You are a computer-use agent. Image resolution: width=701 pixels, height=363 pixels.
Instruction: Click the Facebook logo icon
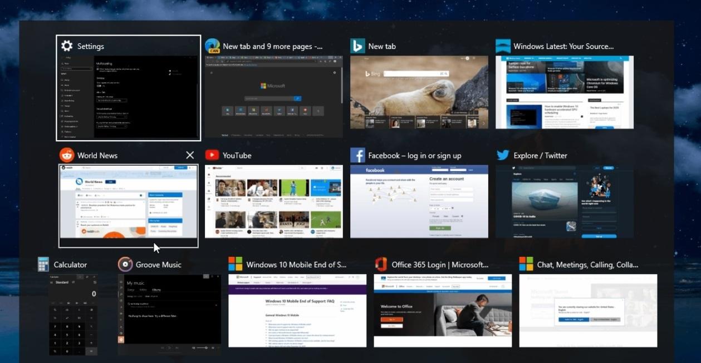click(357, 155)
